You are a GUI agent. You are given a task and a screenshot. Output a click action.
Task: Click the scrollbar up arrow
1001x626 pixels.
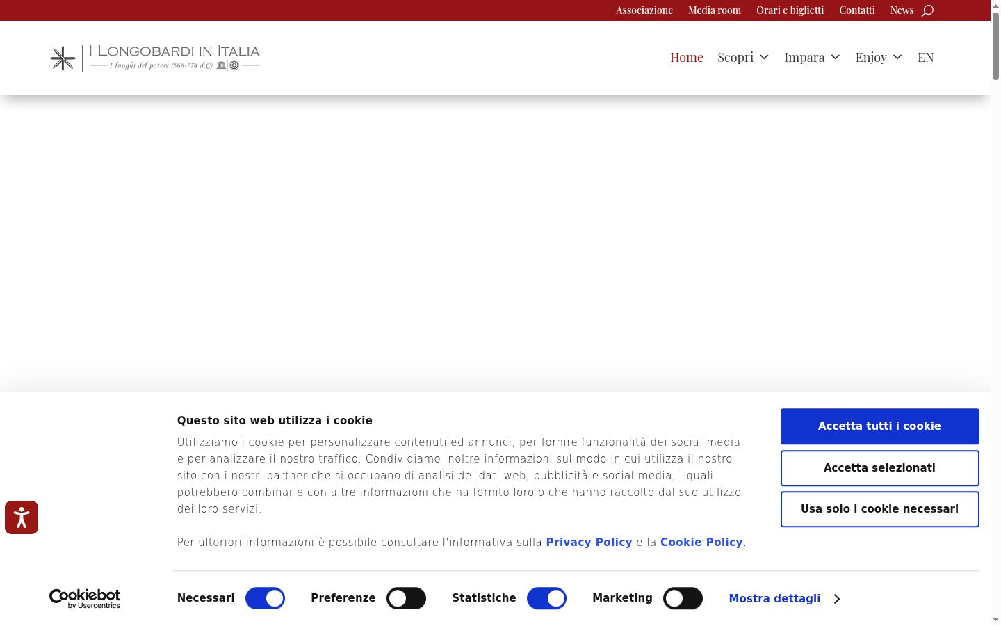click(x=995, y=6)
